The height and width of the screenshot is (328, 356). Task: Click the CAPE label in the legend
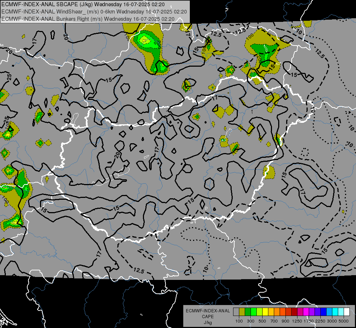click(208, 317)
